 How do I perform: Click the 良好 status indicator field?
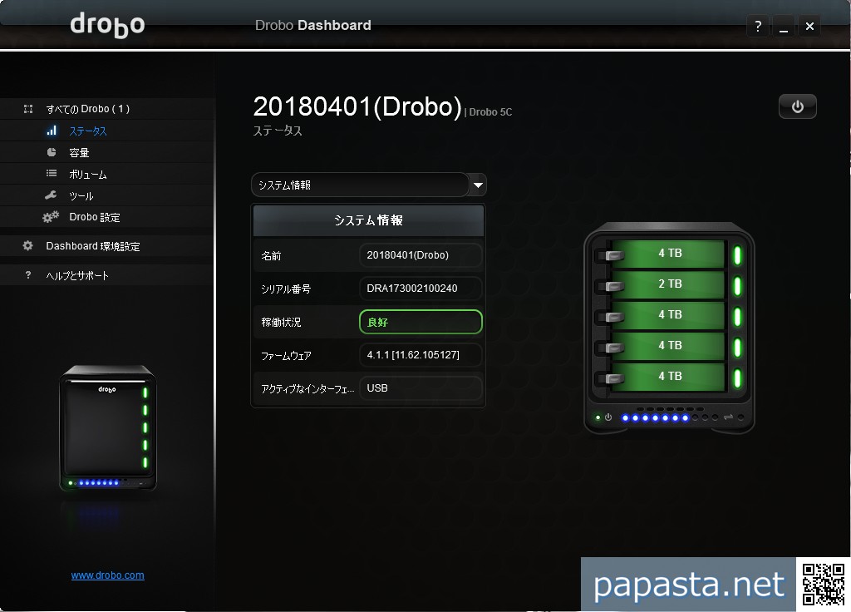coord(421,322)
